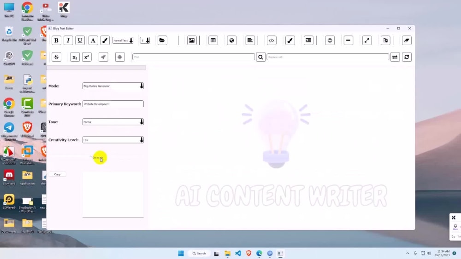Screen dimensions: 461x259
Task: Open the Creativity Level dropdown set to Low
Action: (113, 140)
